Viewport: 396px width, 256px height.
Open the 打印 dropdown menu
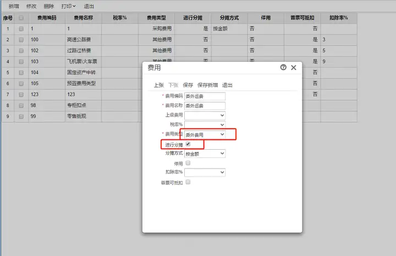[68, 6]
